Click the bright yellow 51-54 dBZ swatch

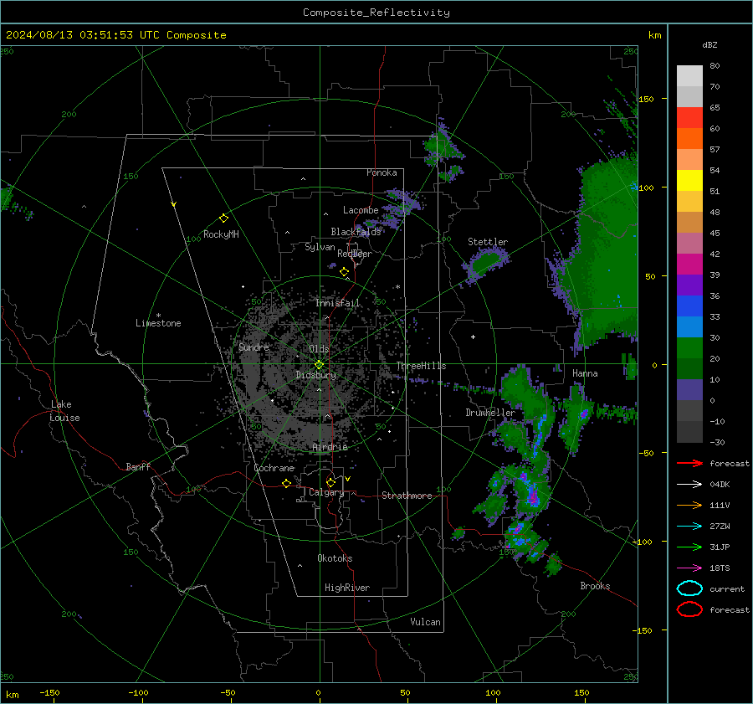click(x=689, y=180)
